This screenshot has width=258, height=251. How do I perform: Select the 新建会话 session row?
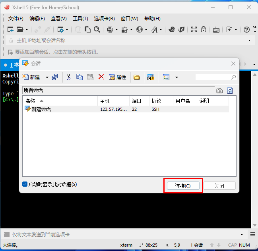pos(127,109)
